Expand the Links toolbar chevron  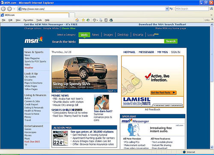click(x=212, y=19)
